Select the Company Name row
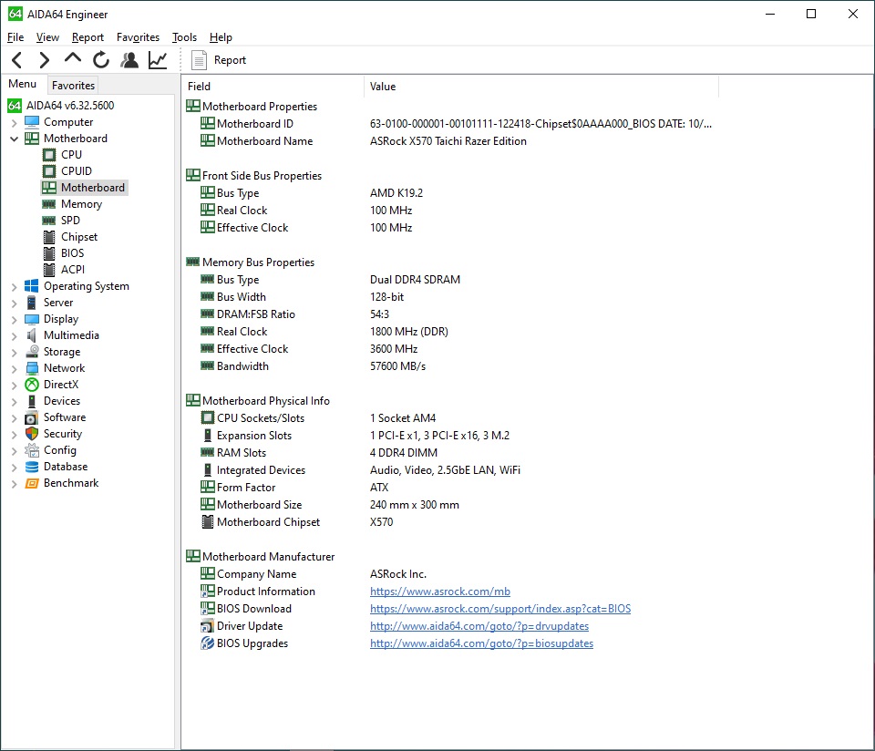The height and width of the screenshot is (751, 875). [x=451, y=573]
